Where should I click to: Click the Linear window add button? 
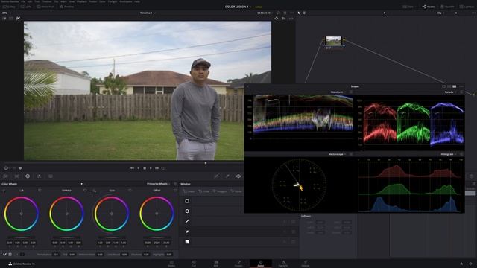pos(189,191)
